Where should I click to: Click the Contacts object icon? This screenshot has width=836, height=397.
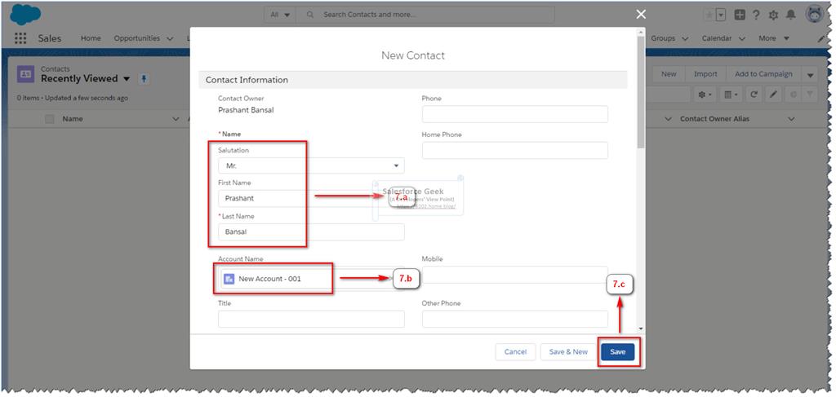25,74
